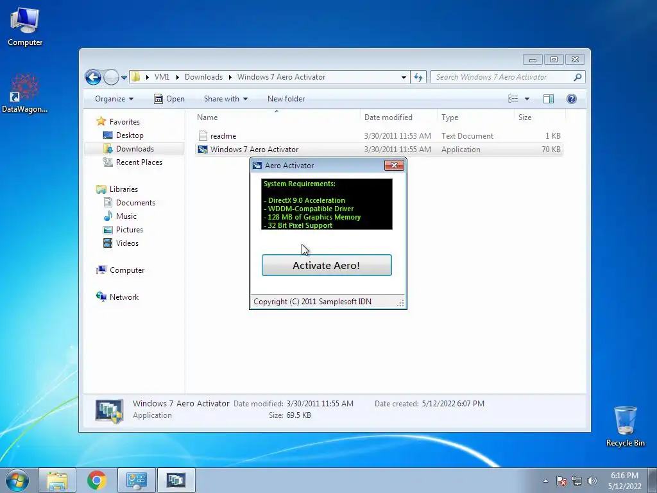Click the network tray icon
Viewport: 657px width, 493px height.
point(577,481)
